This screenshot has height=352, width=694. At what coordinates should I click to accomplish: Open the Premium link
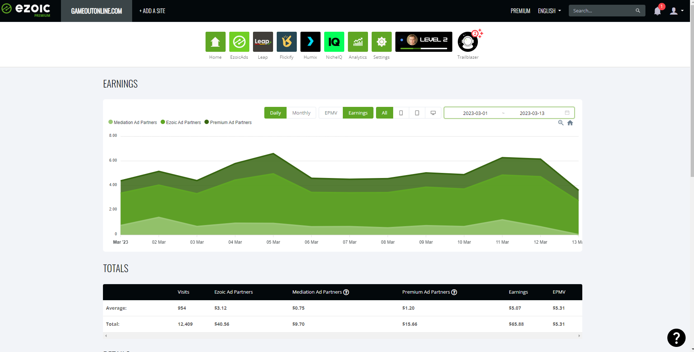pyautogui.click(x=520, y=11)
